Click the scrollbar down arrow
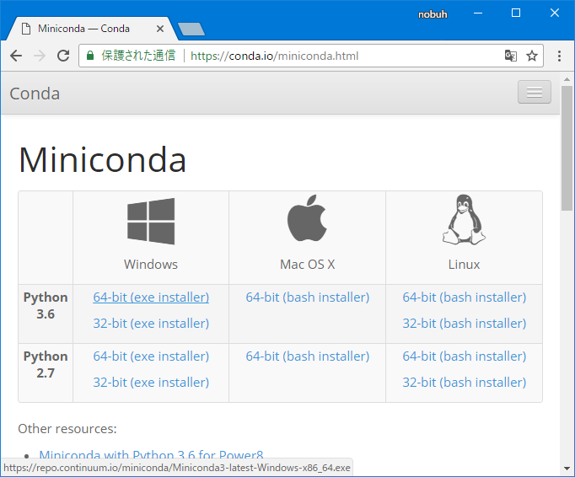The image size is (575, 477). (x=567, y=469)
